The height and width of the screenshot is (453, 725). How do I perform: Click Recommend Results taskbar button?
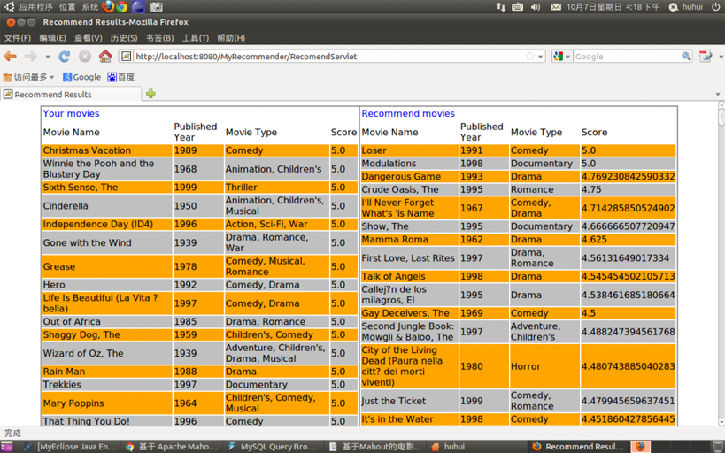tap(578, 447)
